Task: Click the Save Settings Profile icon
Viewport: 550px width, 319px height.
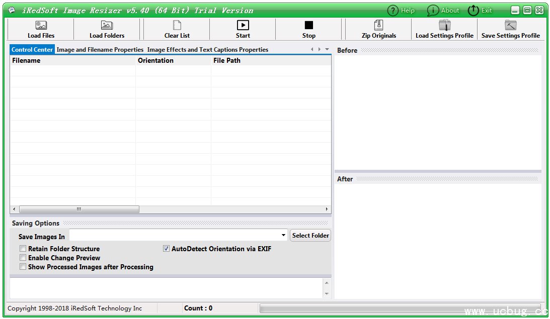Action: click(x=510, y=26)
